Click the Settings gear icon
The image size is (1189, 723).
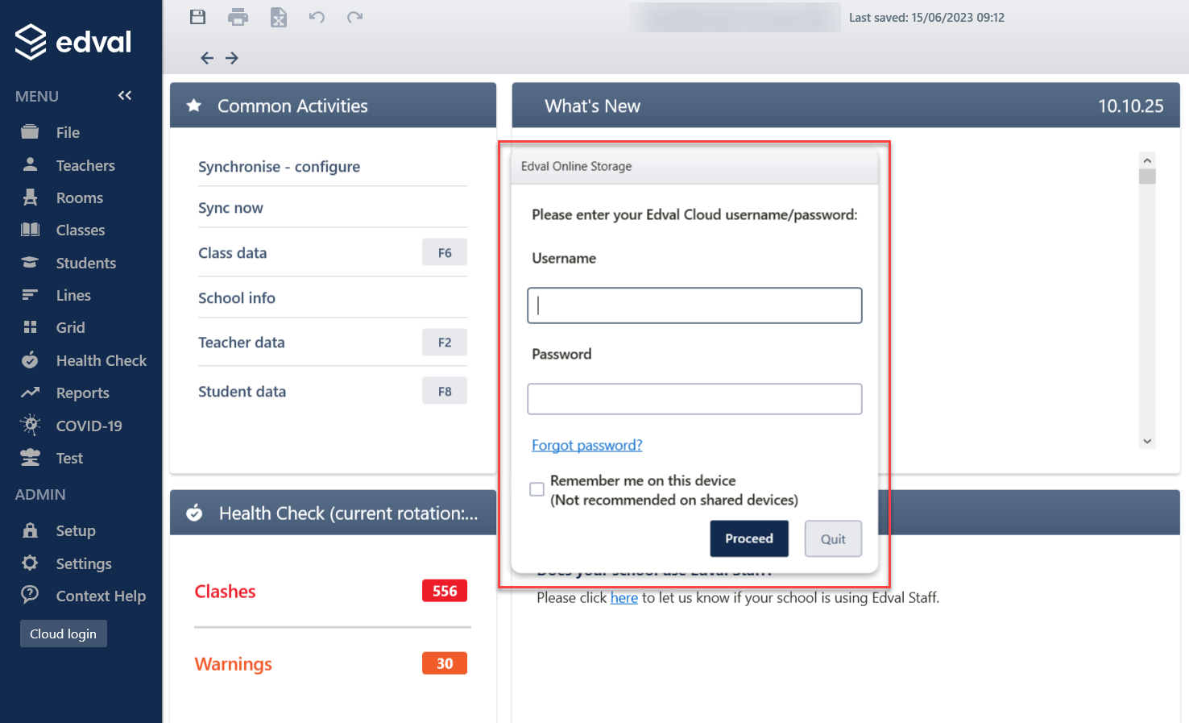[x=30, y=563]
